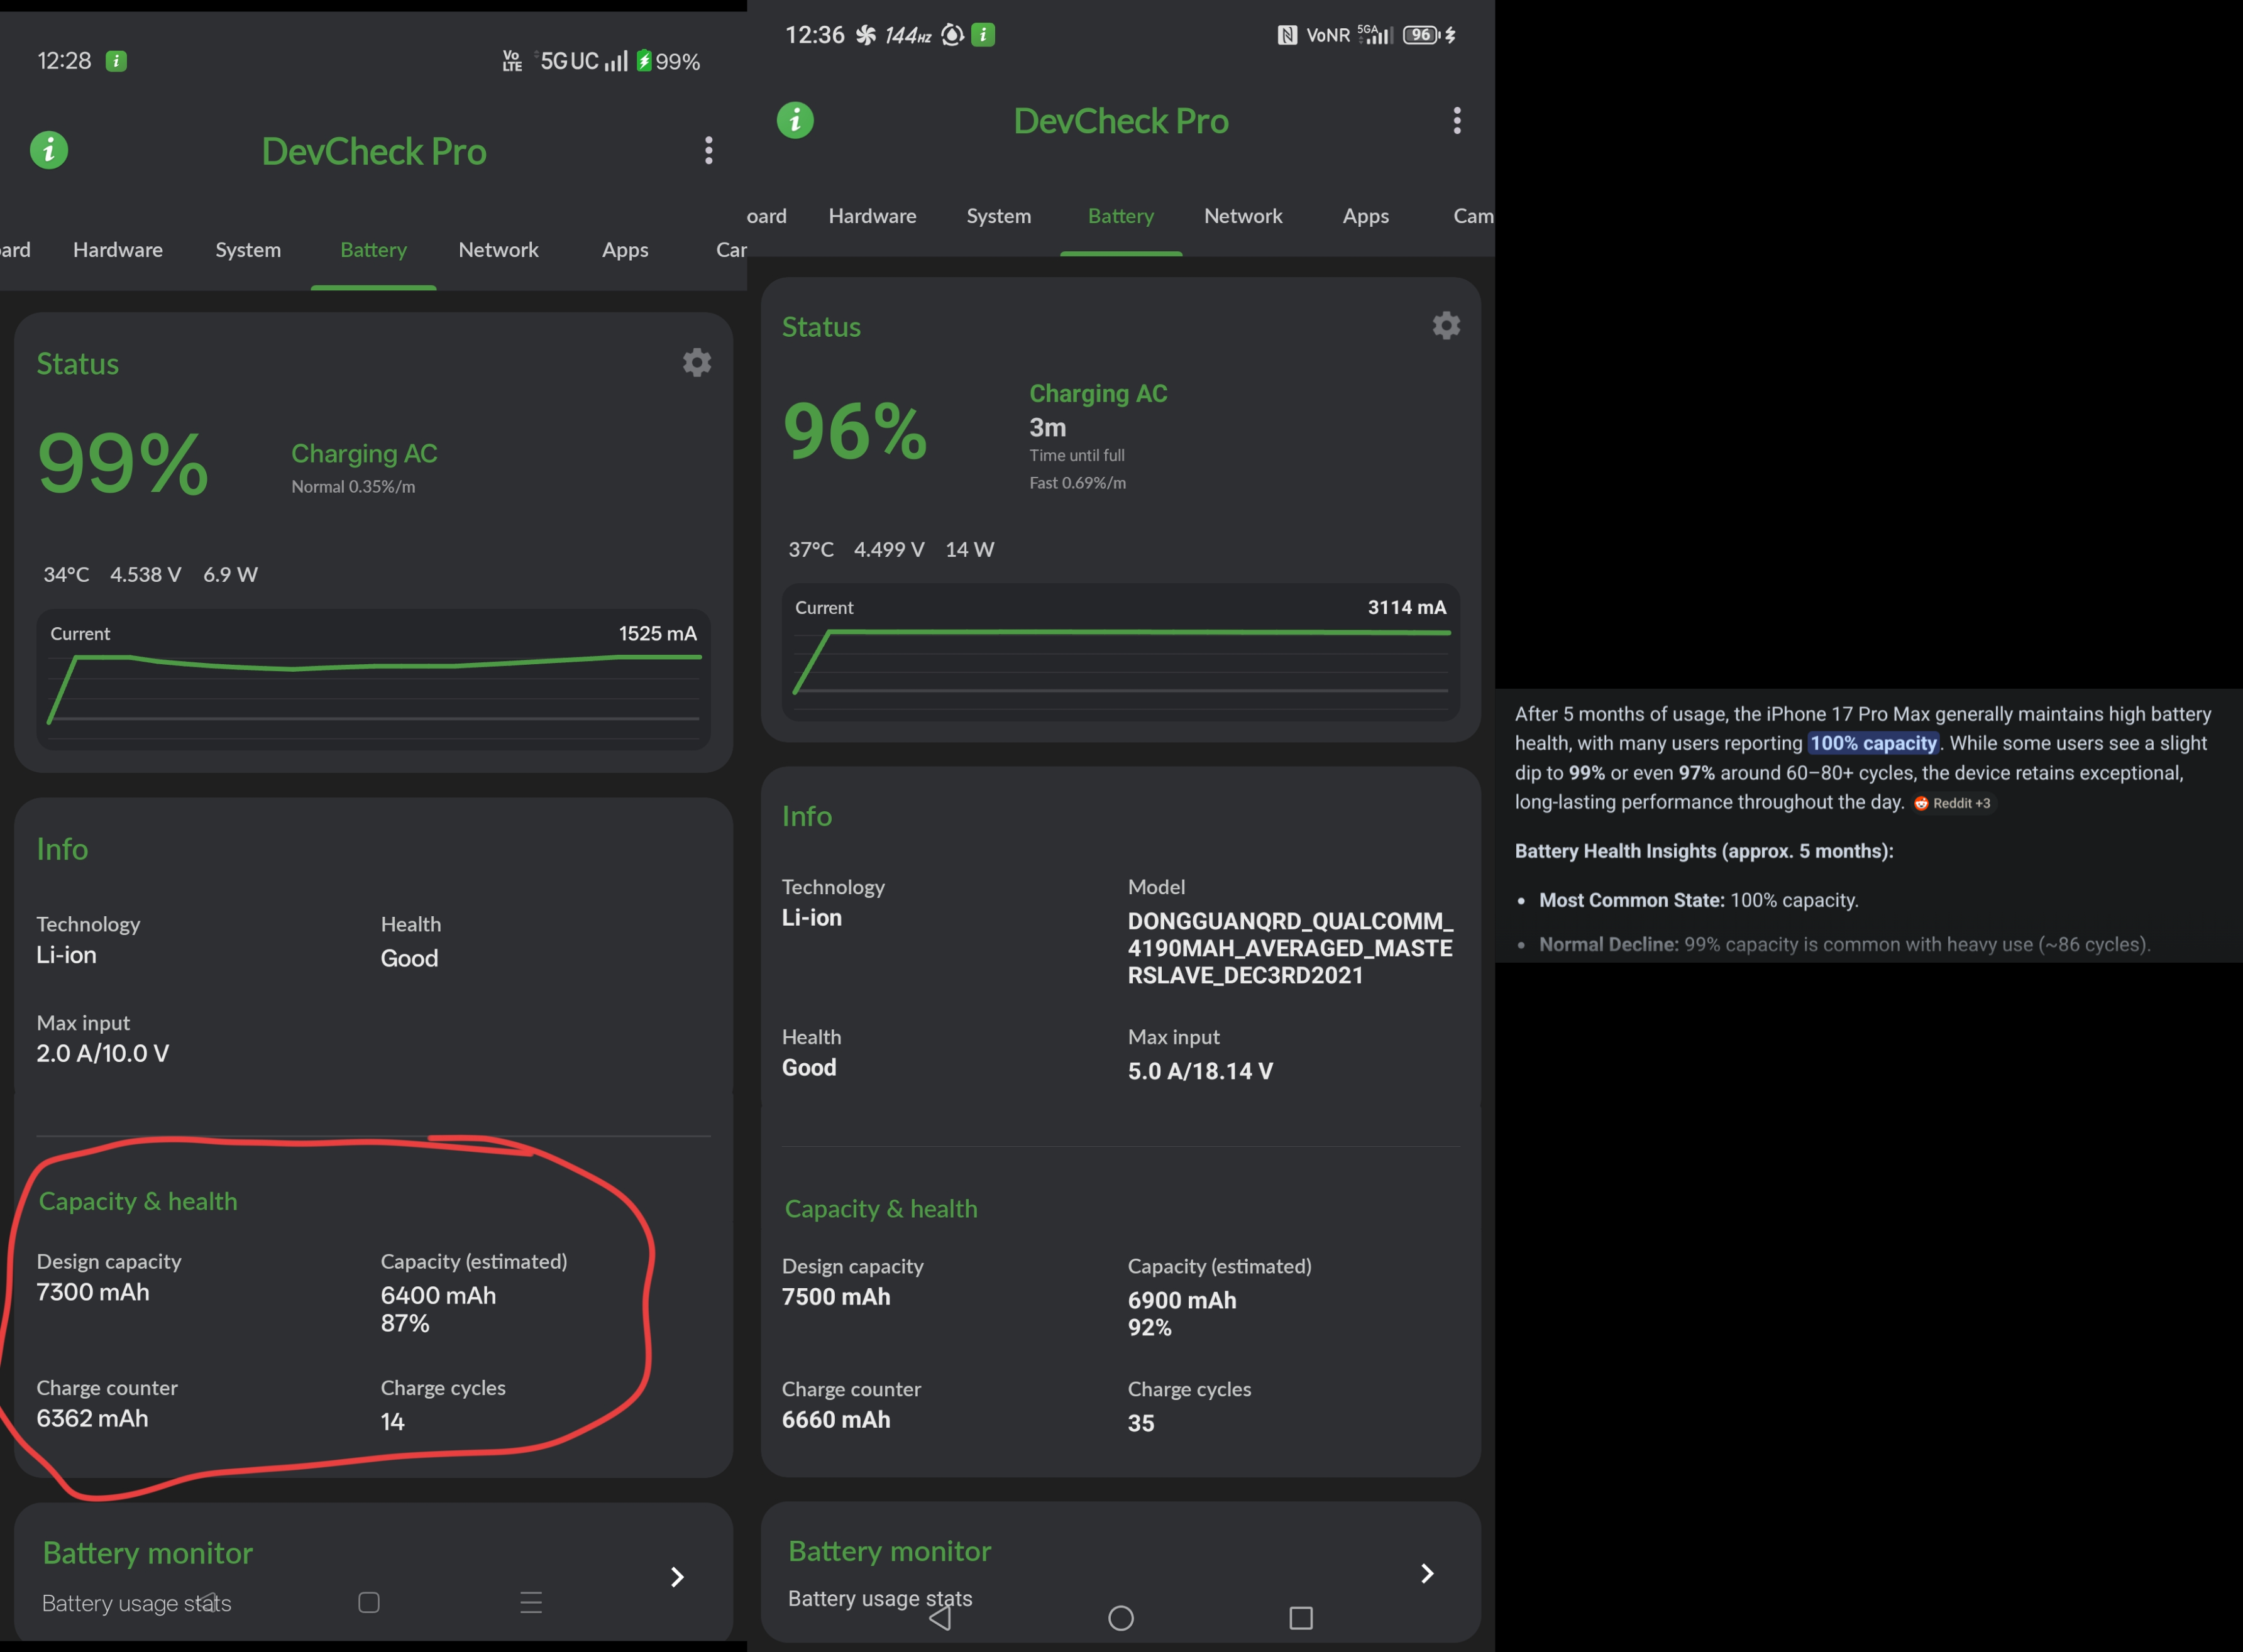Open the Reddit +3 source link

tap(1952, 803)
